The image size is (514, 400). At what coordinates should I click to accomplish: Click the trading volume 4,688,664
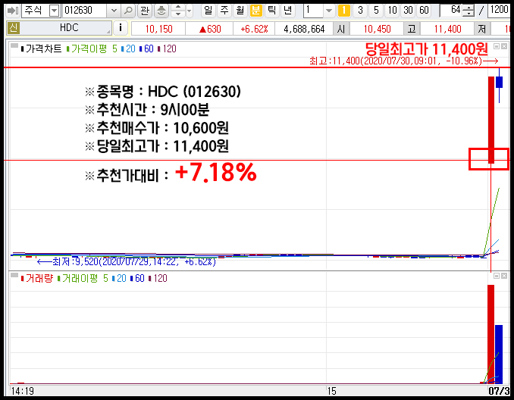[x=304, y=29]
